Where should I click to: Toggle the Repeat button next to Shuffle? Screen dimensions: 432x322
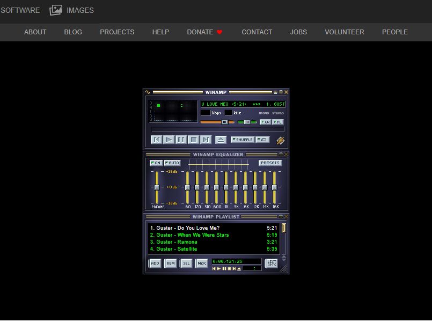[x=262, y=140]
